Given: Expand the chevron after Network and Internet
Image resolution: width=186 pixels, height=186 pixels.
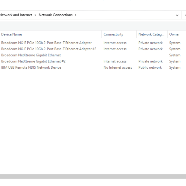Looking at the screenshot, I should (x=35, y=15).
